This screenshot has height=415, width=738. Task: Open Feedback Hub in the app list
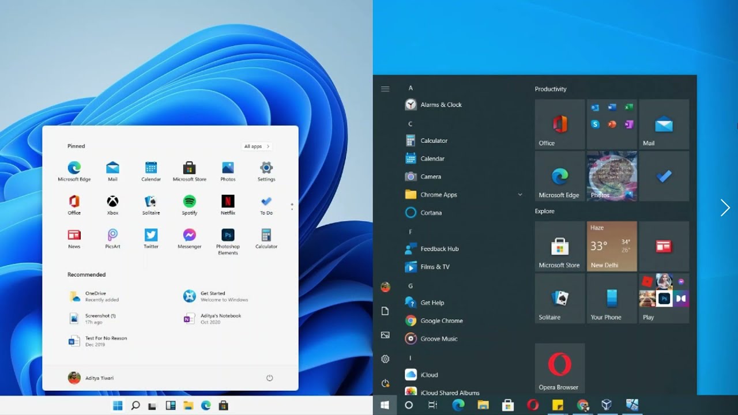pyautogui.click(x=432, y=248)
